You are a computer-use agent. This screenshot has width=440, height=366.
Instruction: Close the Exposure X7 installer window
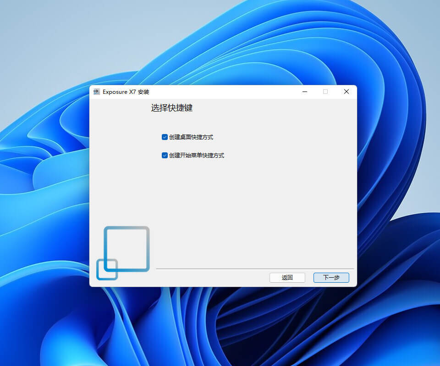coord(346,91)
